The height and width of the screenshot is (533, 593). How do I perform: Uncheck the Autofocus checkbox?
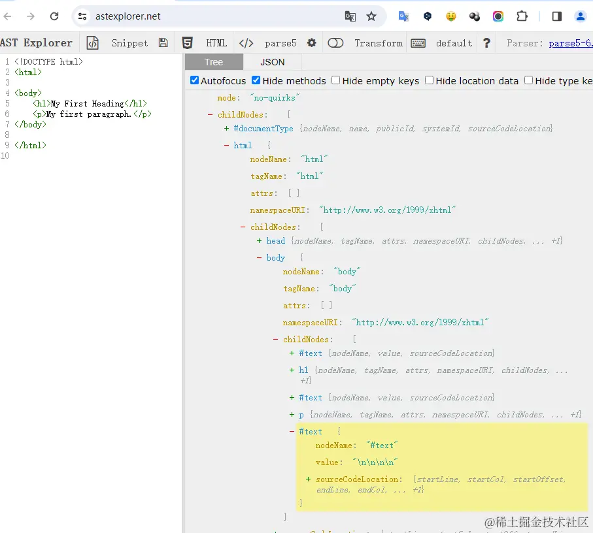pos(194,80)
